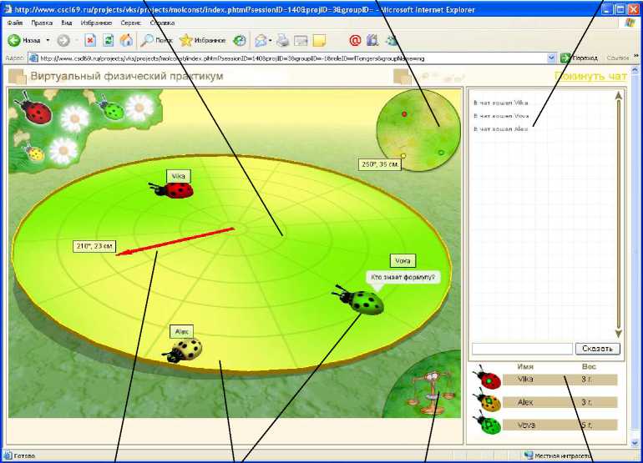This screenshot has width=643, height=463.
Task: Click the green Refresh page icon
Action: tap(109, 40)
